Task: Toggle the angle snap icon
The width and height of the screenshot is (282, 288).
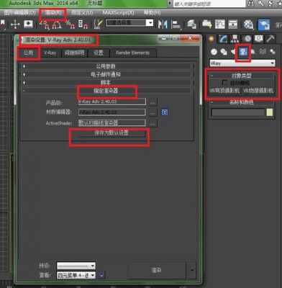Action: [57, 24]
